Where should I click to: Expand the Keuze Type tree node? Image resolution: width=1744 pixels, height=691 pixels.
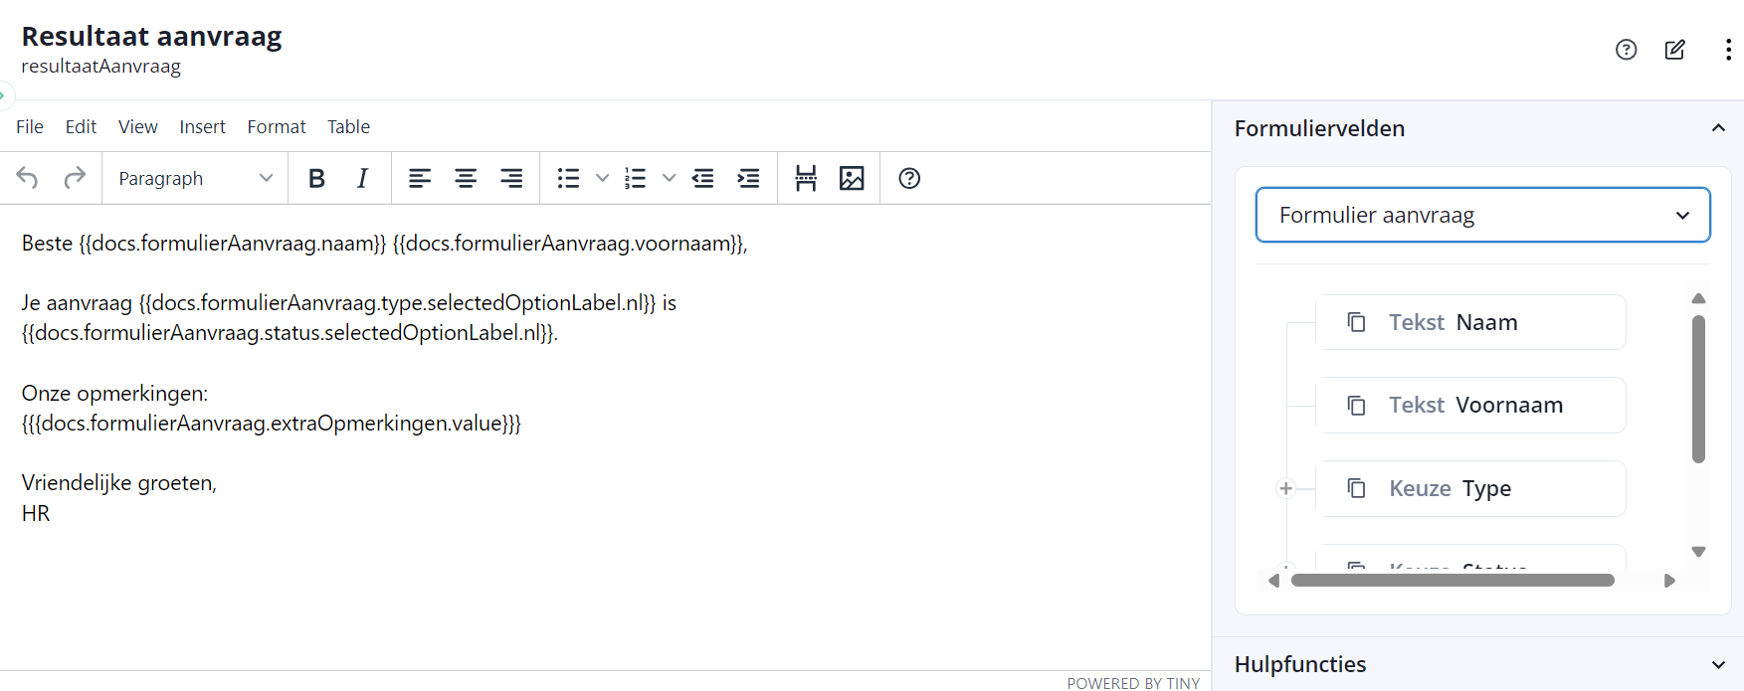[x=1286, y=488]
